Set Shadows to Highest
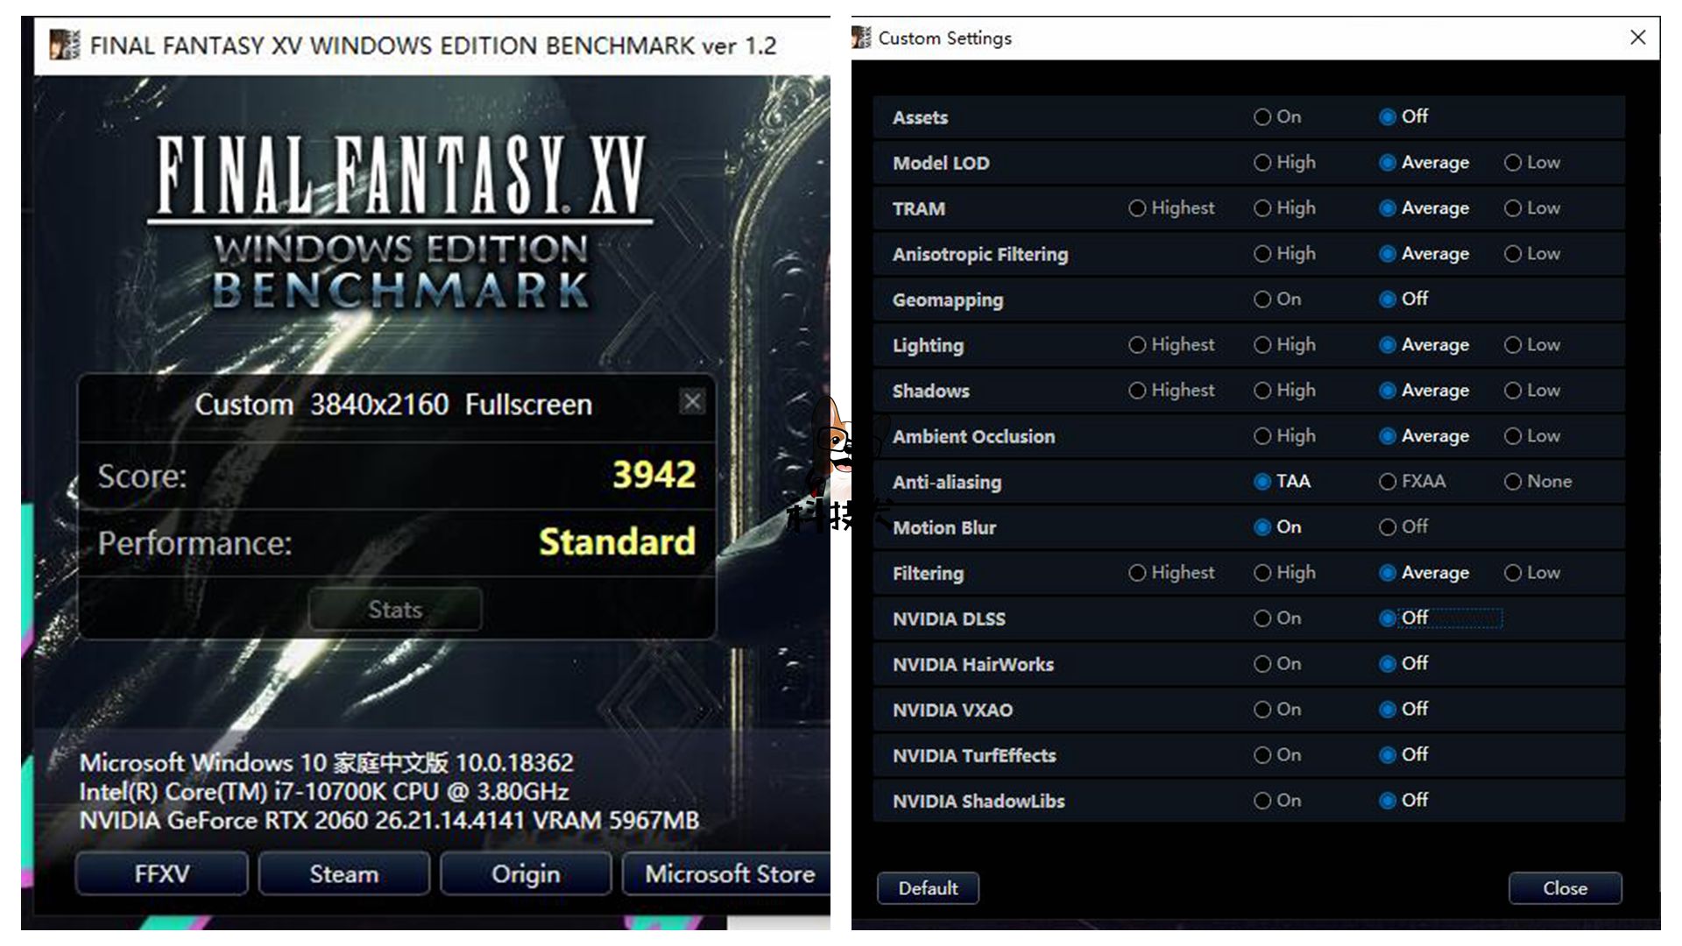This screenshot has height=946, width=1682. coord(1137,391)
